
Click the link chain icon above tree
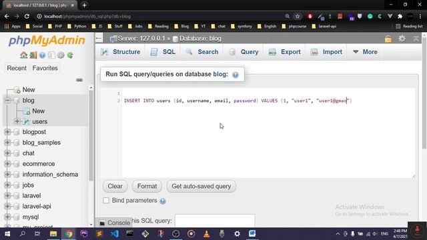[x=79, y=80]
